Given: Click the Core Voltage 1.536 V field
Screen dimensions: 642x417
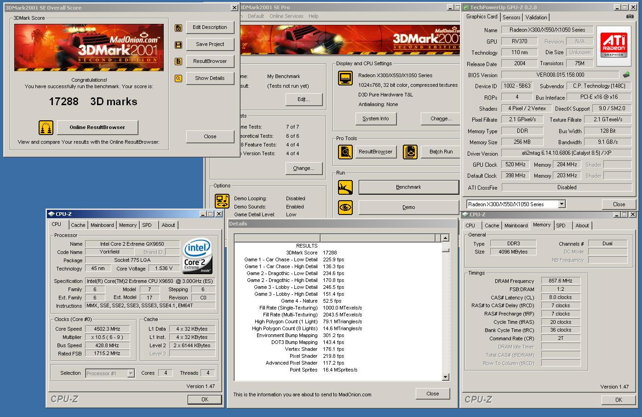Looking at the screenshot, I should click(x=164, y=269).
